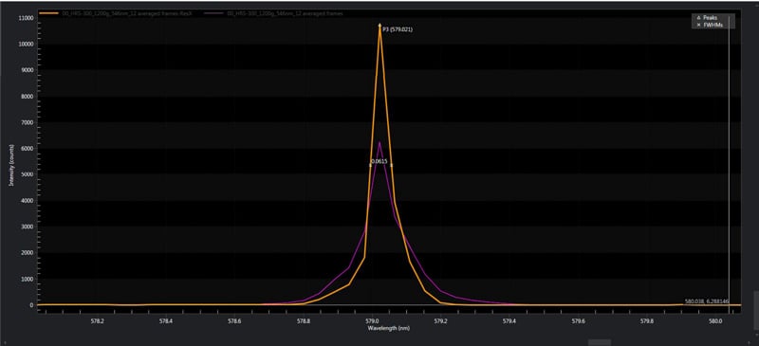Click the FWHMs cross legend icon

click(x=698, y=25)
